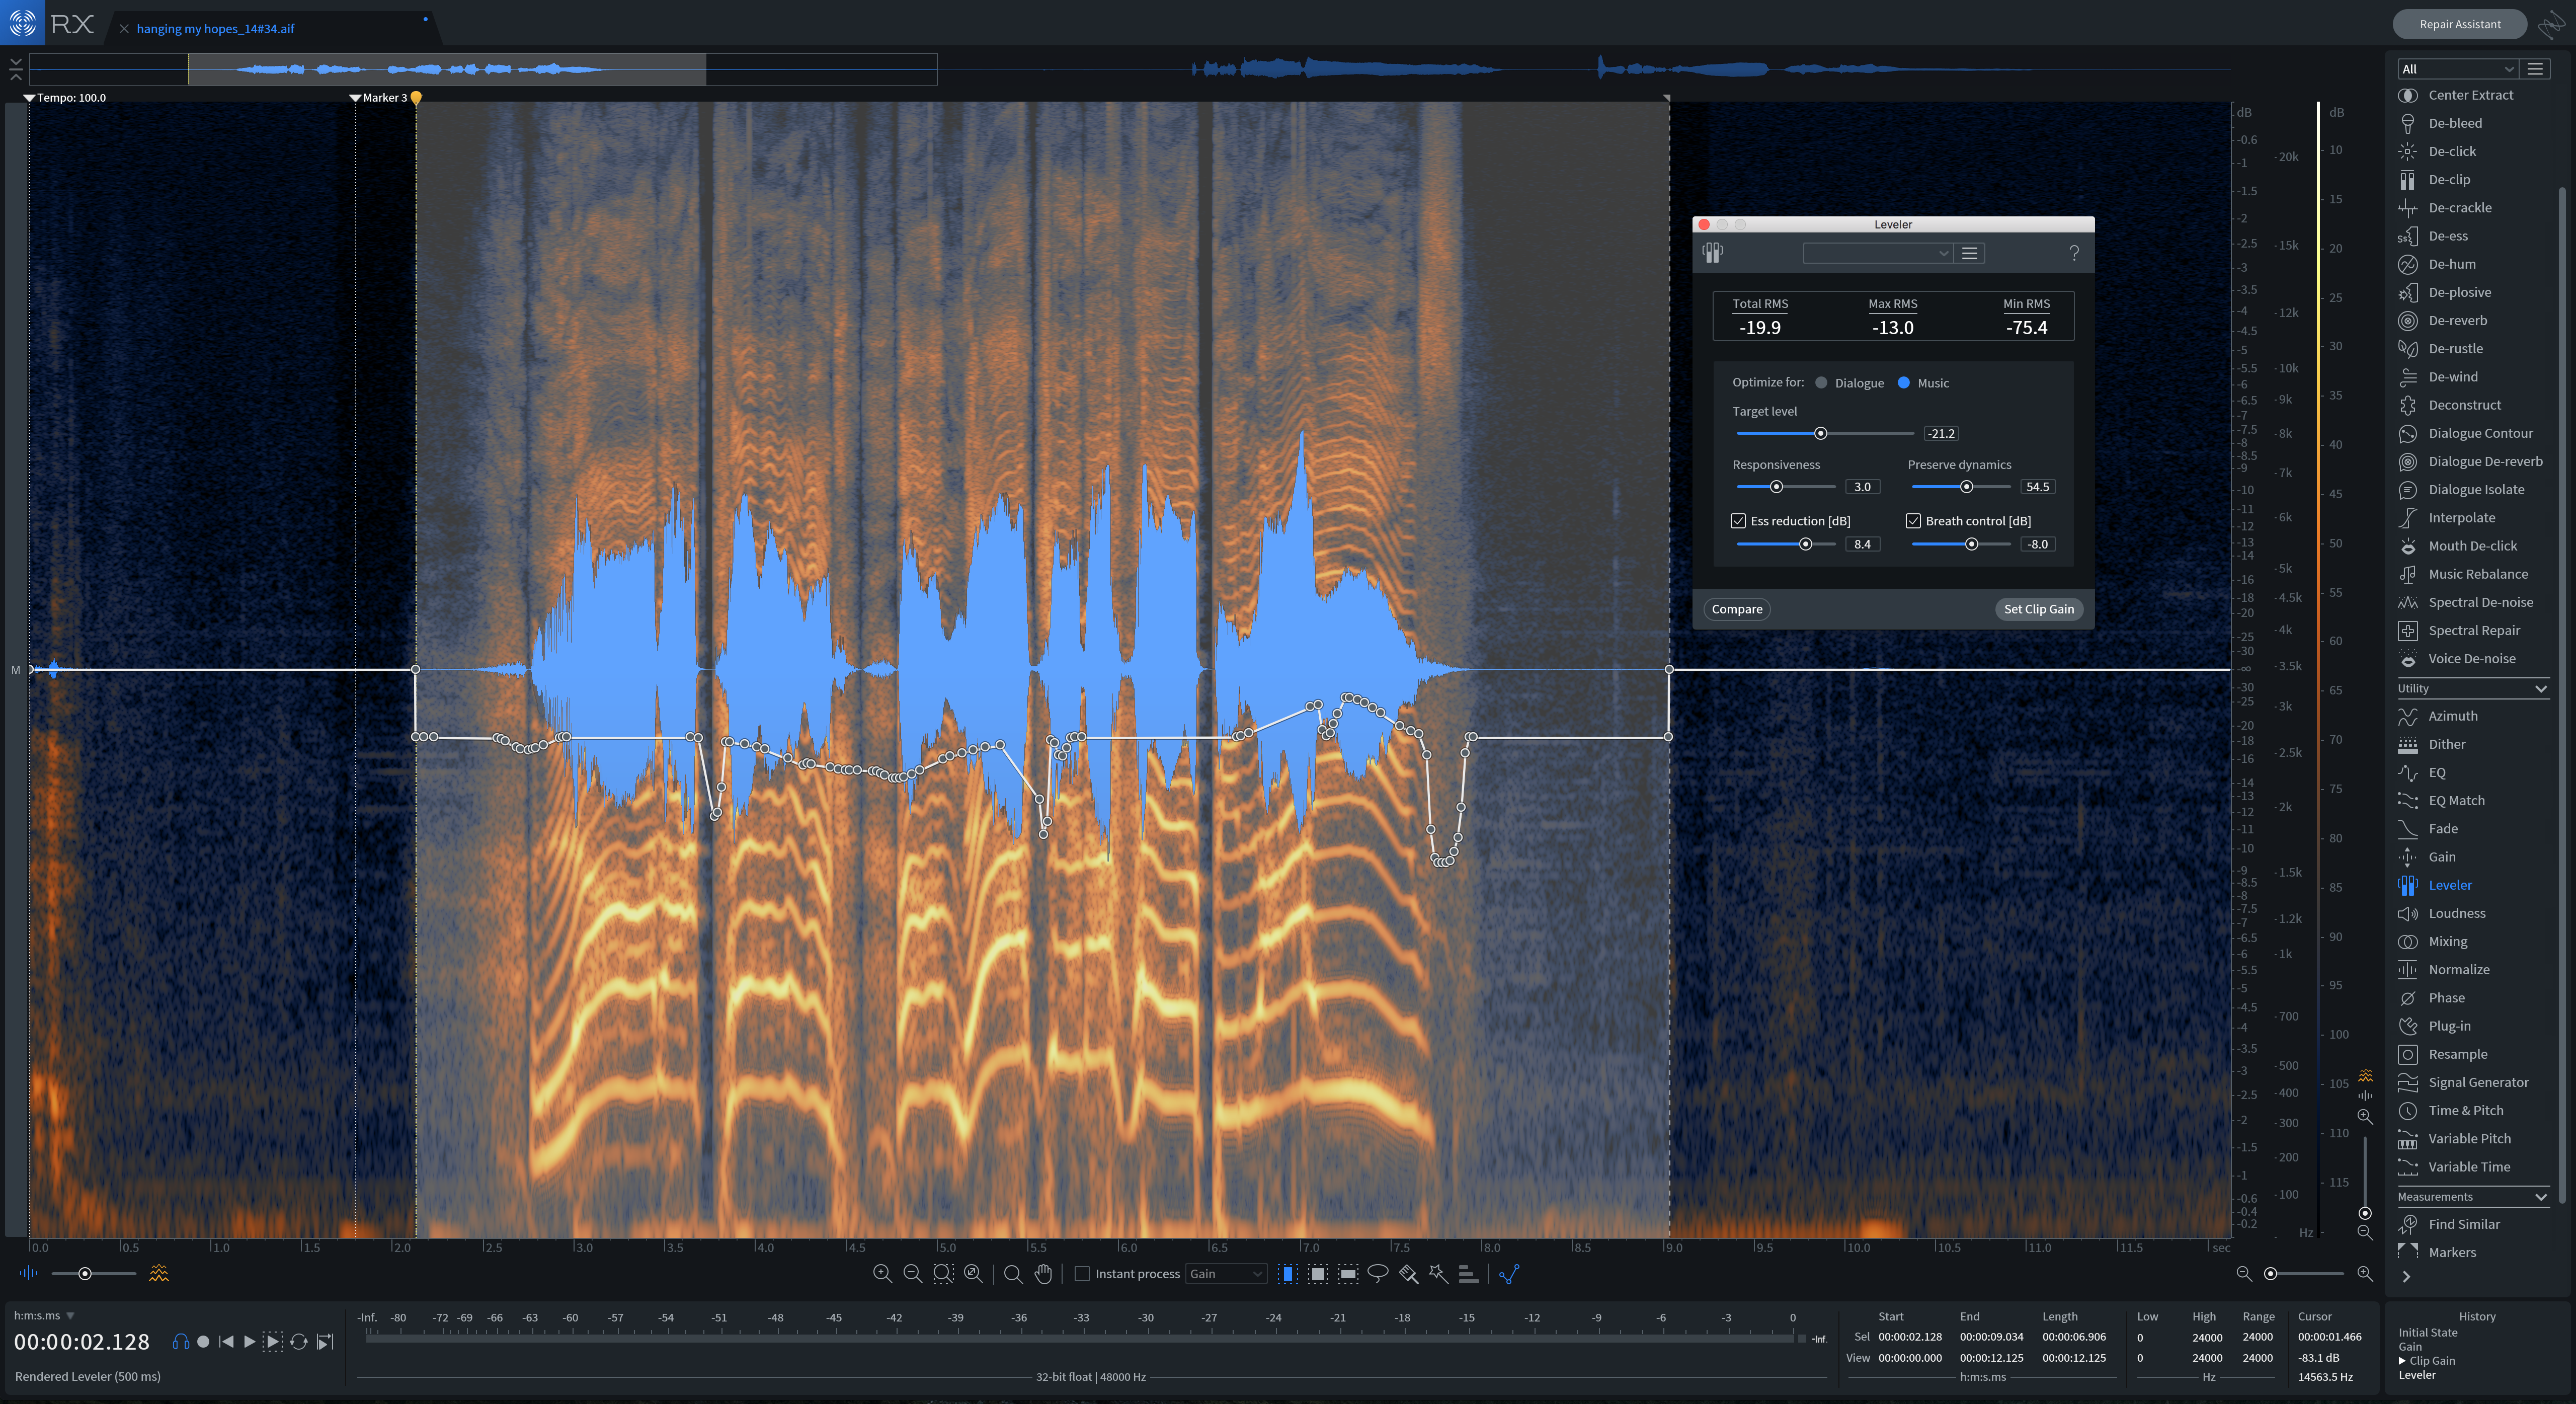Enable Instant process checkbox
This screenshot has height=1404, width=2576.
click(x=1081, y=1273)
